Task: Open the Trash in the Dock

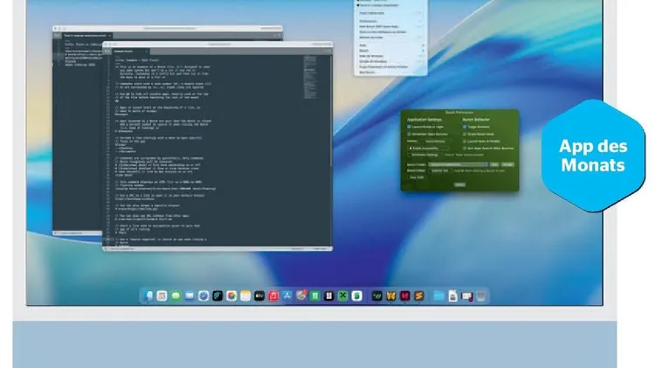Action: click(x=480, y=297)
